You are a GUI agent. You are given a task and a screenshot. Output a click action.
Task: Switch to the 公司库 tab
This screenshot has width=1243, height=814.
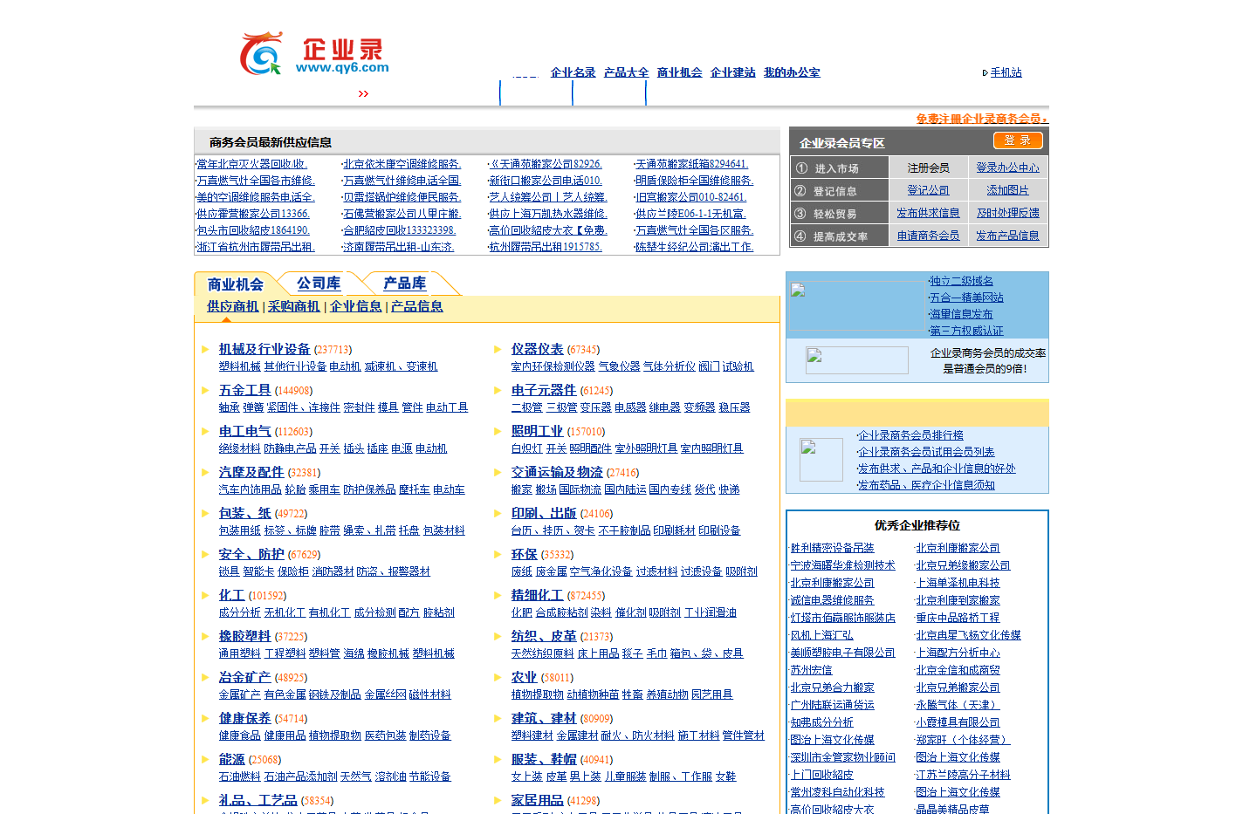click(x=319, y=284)
